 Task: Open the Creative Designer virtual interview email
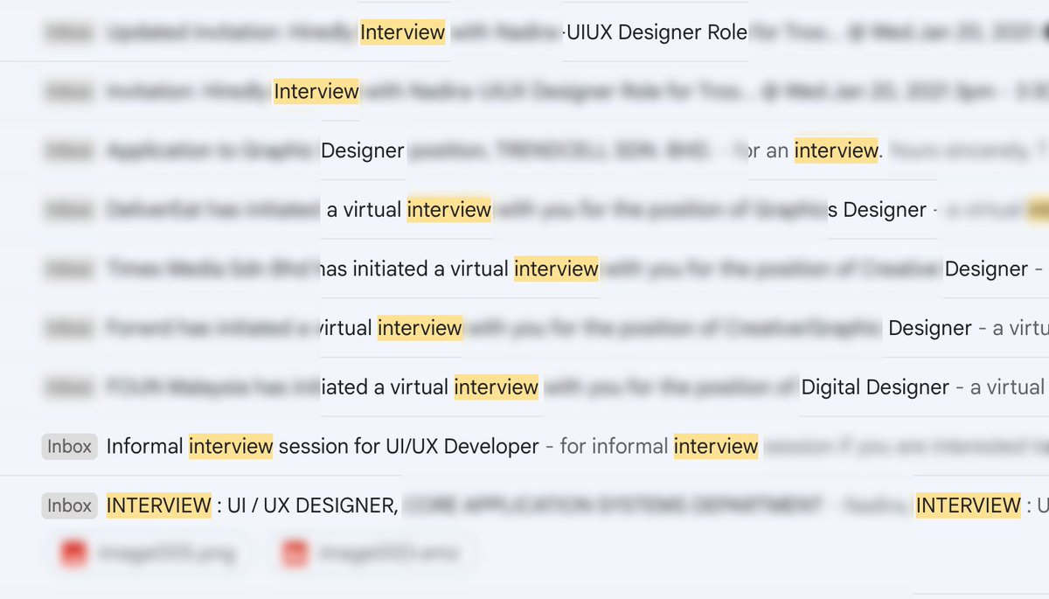click(524, 268)
